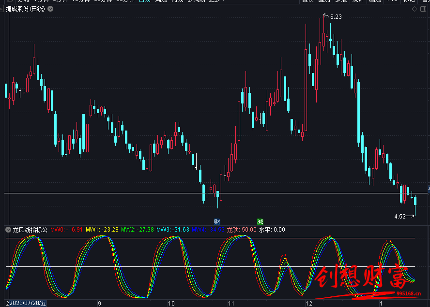Click the 水平: 0.00 label
The width and height of the screenshot is (430, 307).
[272, 230]
